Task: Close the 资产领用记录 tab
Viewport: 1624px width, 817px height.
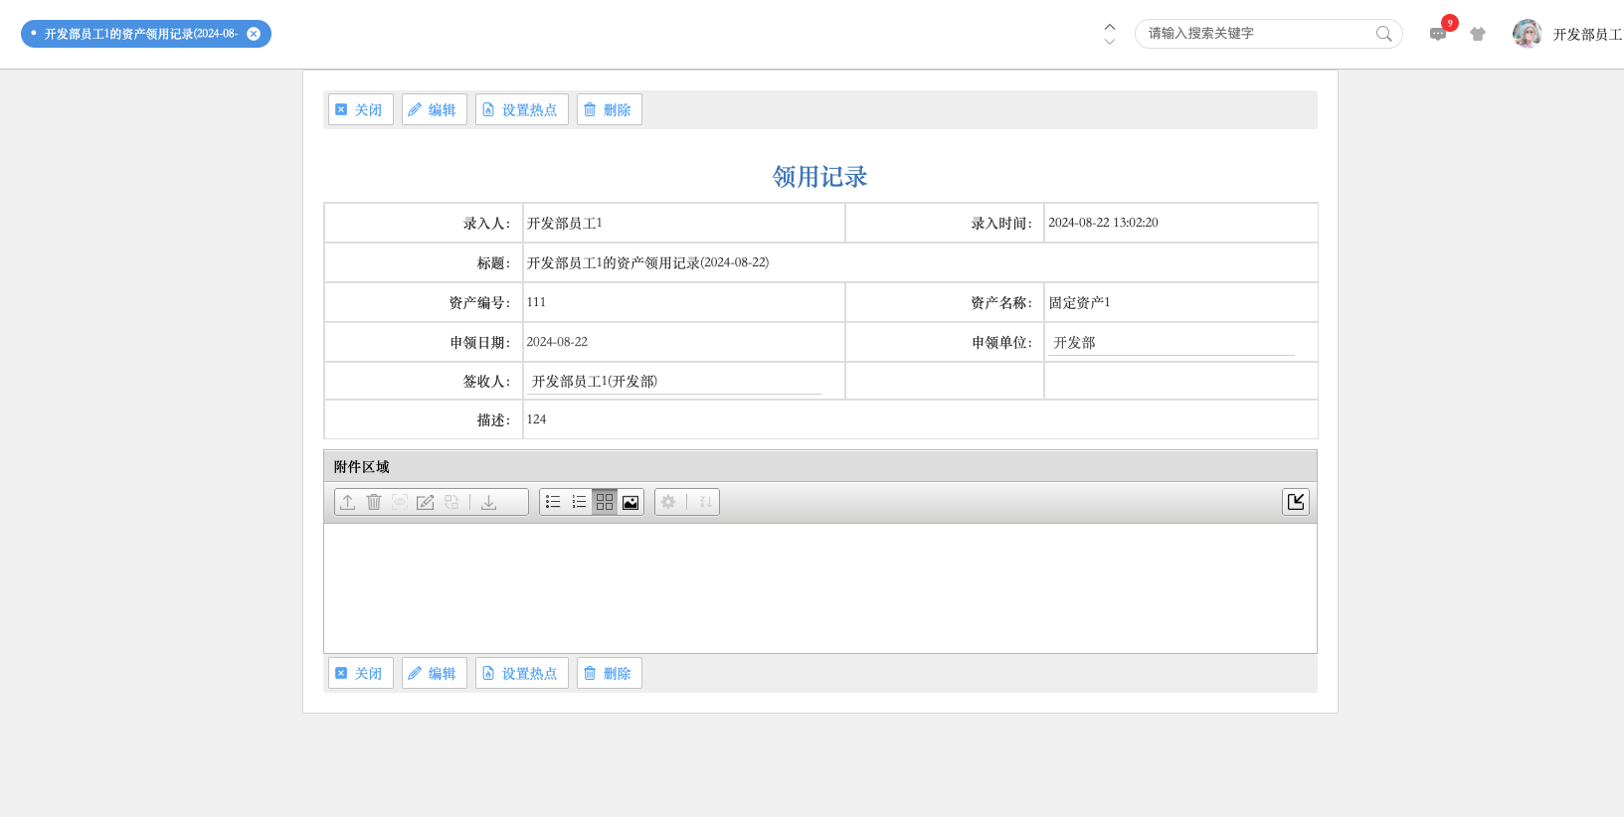Action: click(254, 34)
